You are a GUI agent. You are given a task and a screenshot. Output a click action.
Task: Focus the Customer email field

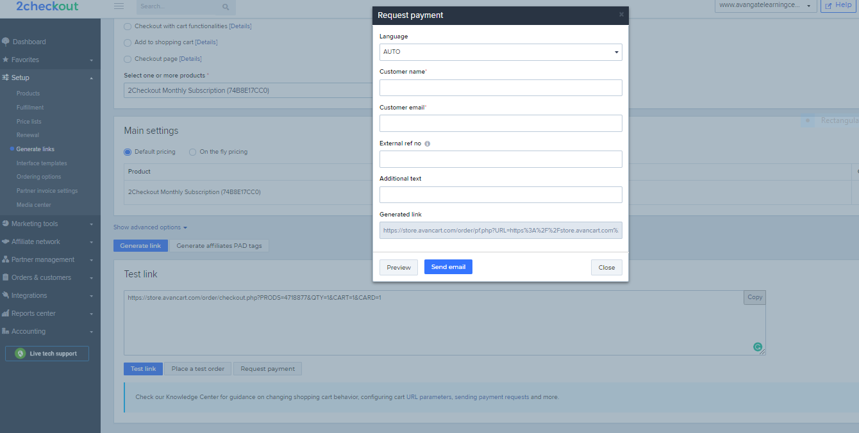point(501,123)
